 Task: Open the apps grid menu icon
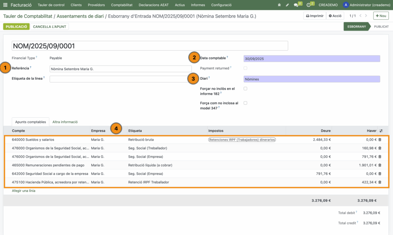6,5
